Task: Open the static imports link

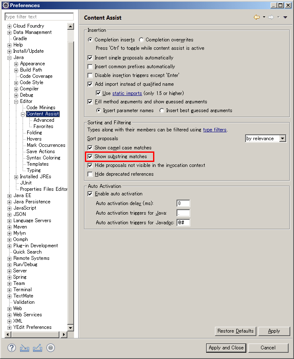Action: pyautogui.click(x=127, y=93)
